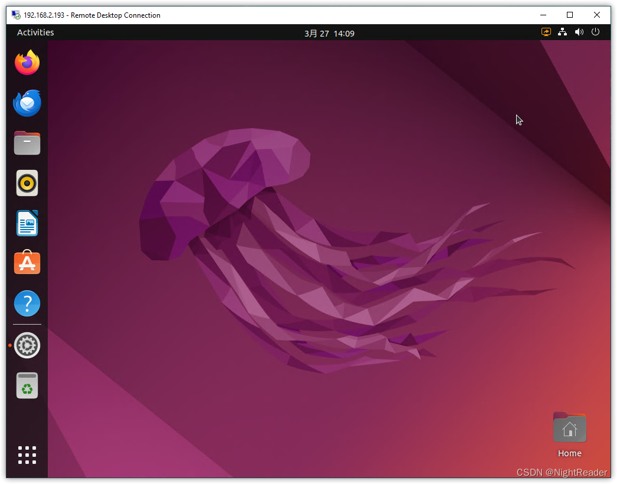Click the Home label under the folder
Image resolution: width=617 pixels, height=484 pixels.
point(569,453)
